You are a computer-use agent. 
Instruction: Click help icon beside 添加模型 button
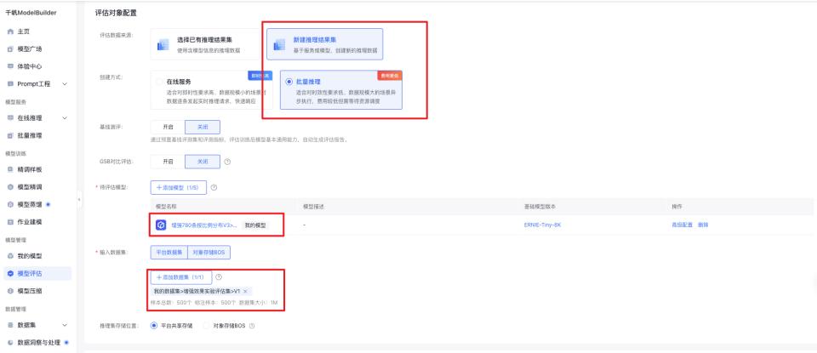pos(214,187)
